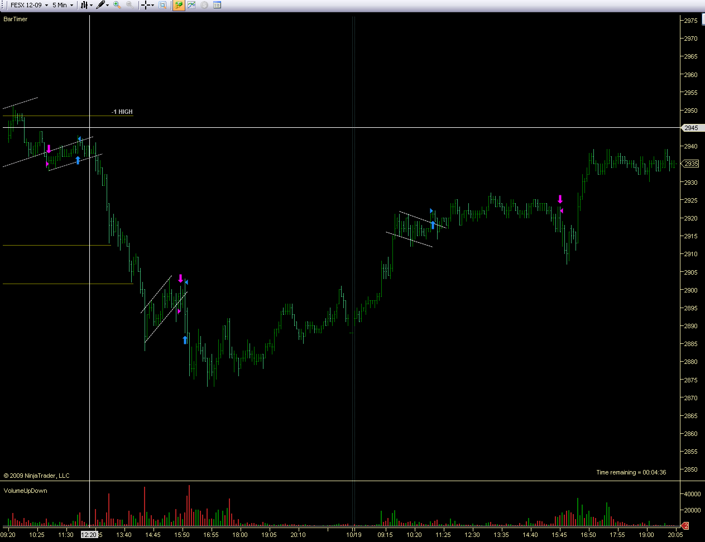The image size is (705, 542).
Task: Select the blue up arrow below 2890 level
Action: tap(185, 340)
